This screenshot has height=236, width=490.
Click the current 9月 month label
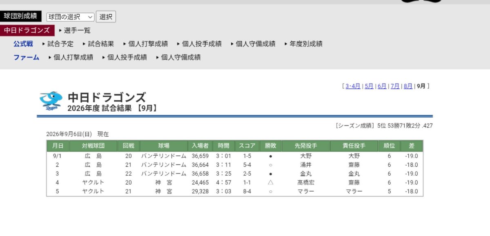point(421,86)
